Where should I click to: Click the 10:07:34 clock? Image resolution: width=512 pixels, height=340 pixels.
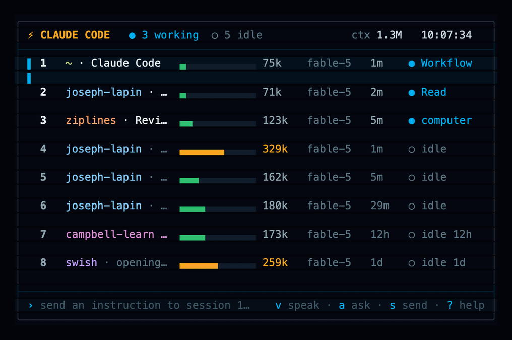(446, 35)
